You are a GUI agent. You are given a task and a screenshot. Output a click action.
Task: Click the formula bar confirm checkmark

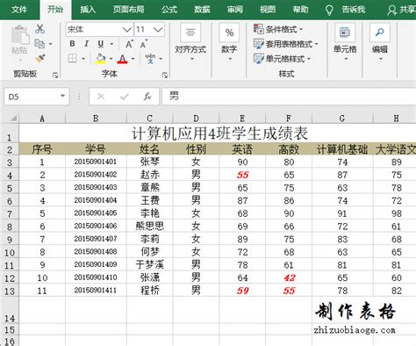tap(125, 97)
